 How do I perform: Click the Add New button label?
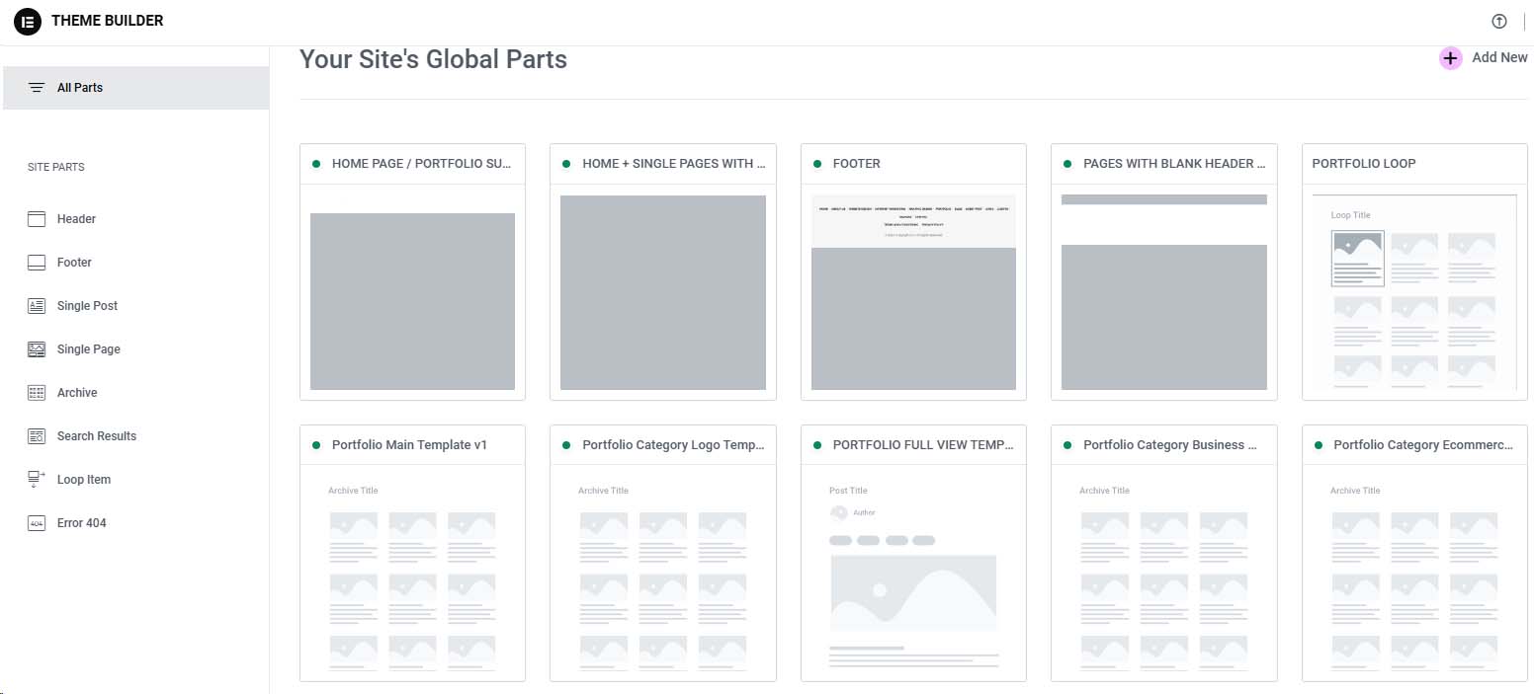(x=1499, y=58)
